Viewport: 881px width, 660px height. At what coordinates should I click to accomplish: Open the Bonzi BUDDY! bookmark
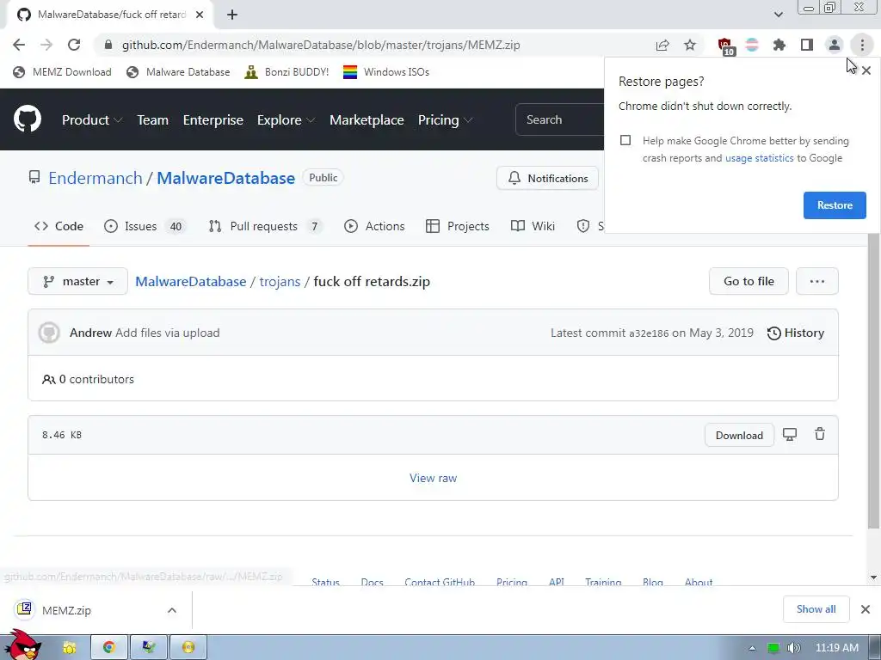[286, 72]
